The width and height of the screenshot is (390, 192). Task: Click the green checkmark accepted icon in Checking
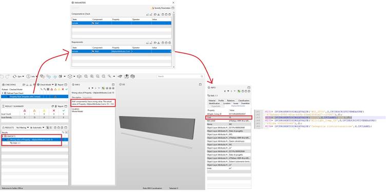tap(66, 89)
